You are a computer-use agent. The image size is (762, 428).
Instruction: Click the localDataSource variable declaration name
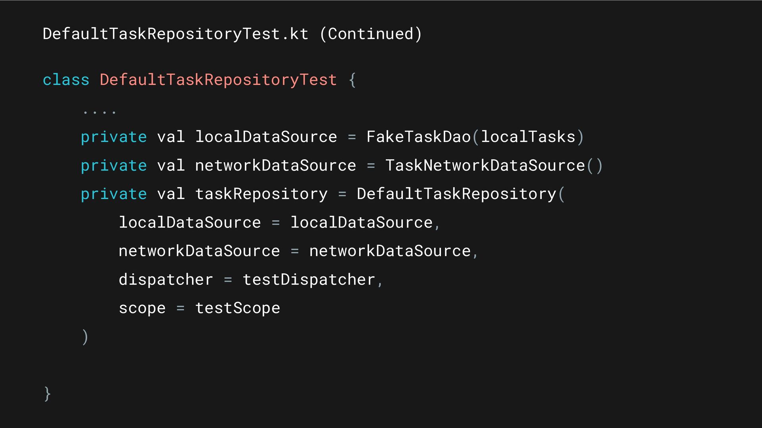[x=266, y=137]
